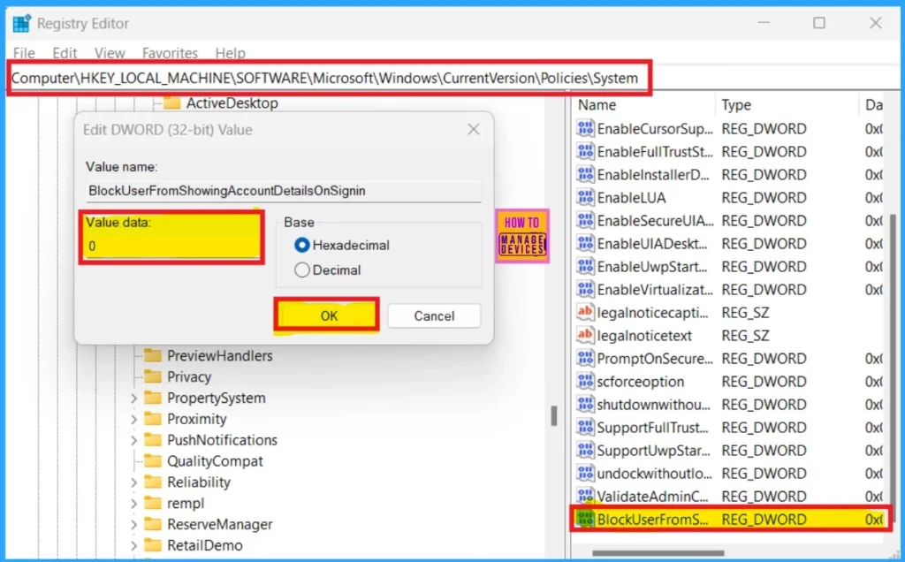Click the Value name field
The height and width of the screenshot is (562, 905).
click(284, 190)
